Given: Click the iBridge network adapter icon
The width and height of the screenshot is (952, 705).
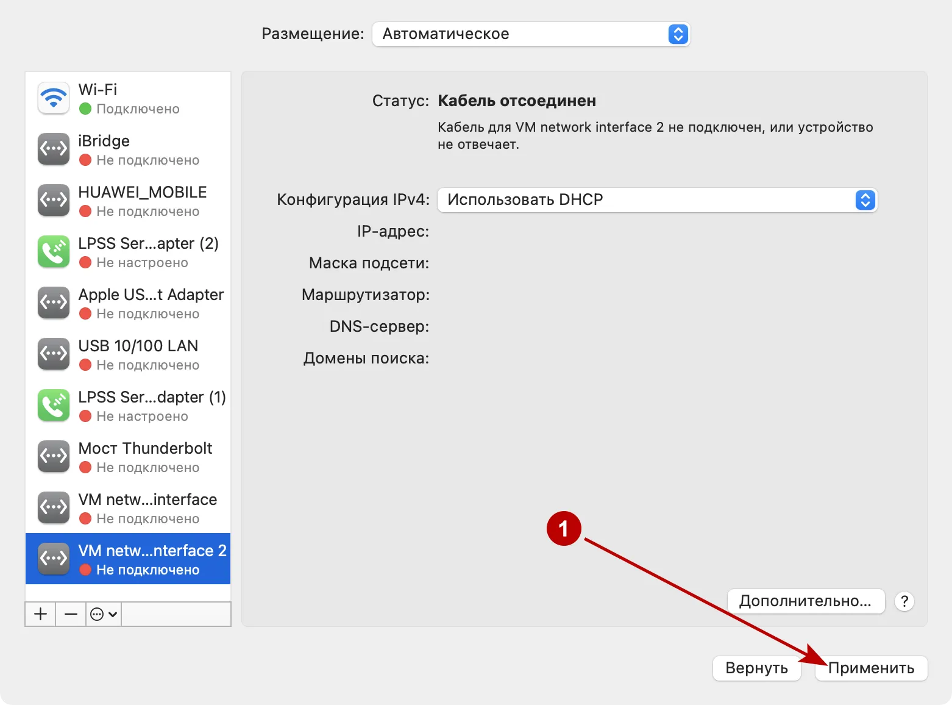Looking at the screenshot, I should 53,149.
